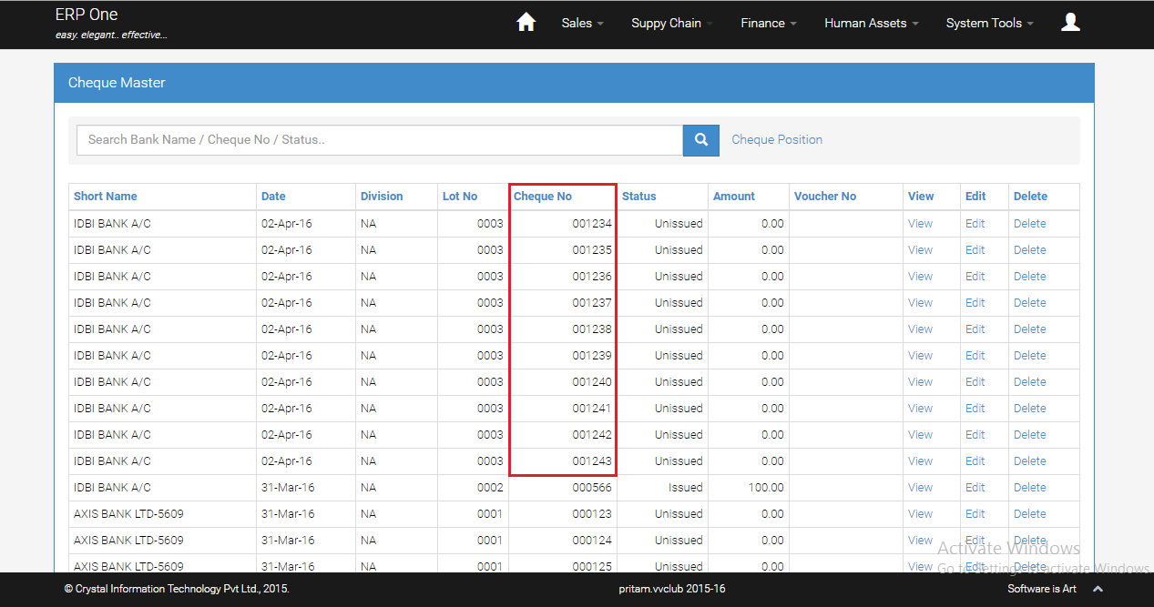Click the ERP One brand logo
Screen dimensions: 1154x607
pyautogui.click(x=87, y=15)
